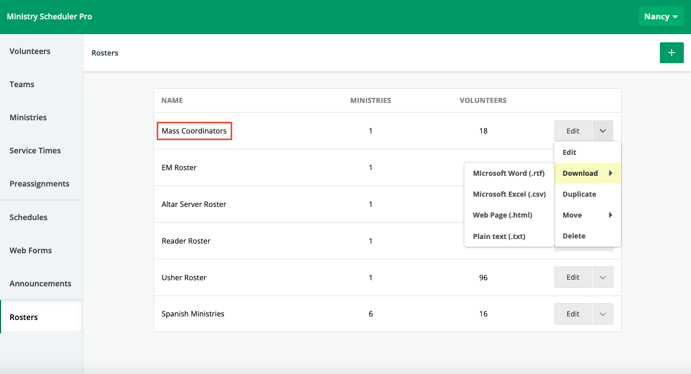Choose Microsoft Excel (.csv) download option
The height and width of the screenshot is (374, 691).
(509, 194)
